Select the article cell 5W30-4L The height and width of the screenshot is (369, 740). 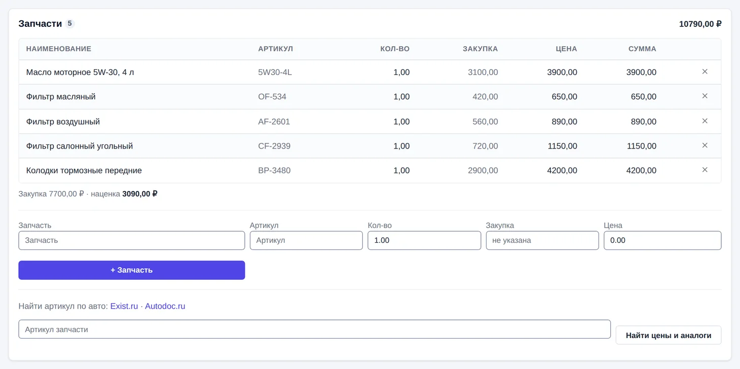pyautogui.click(x=275, y=72)
